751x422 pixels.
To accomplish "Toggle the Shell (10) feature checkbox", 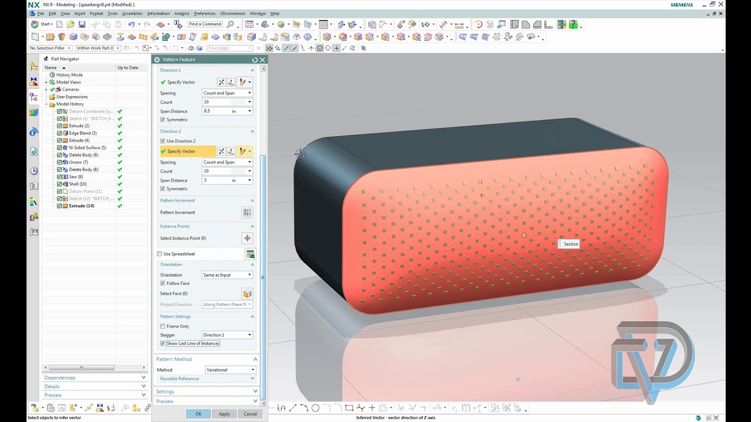I will (59, 184).
